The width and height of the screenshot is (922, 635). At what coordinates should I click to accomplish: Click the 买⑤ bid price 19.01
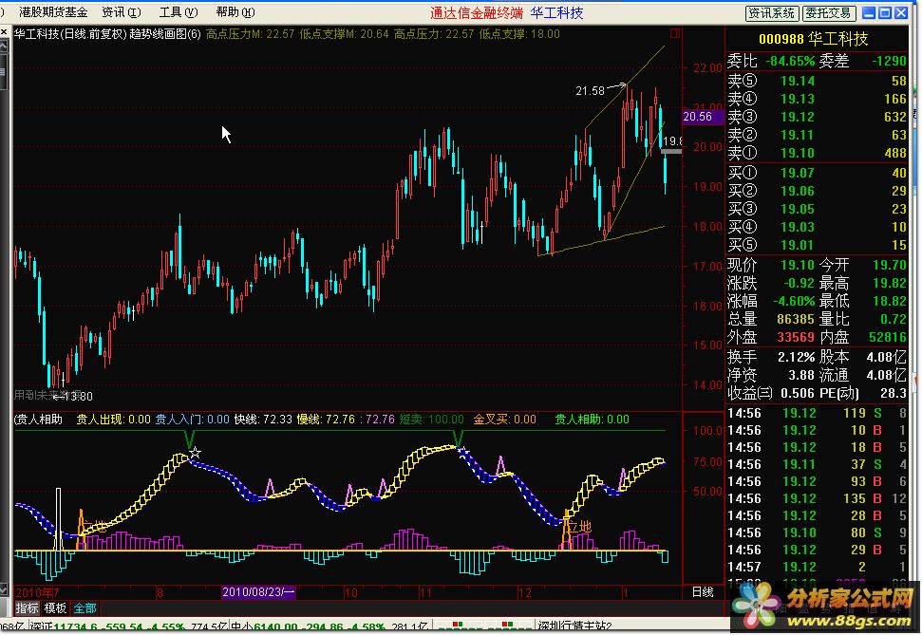point(798,245)
